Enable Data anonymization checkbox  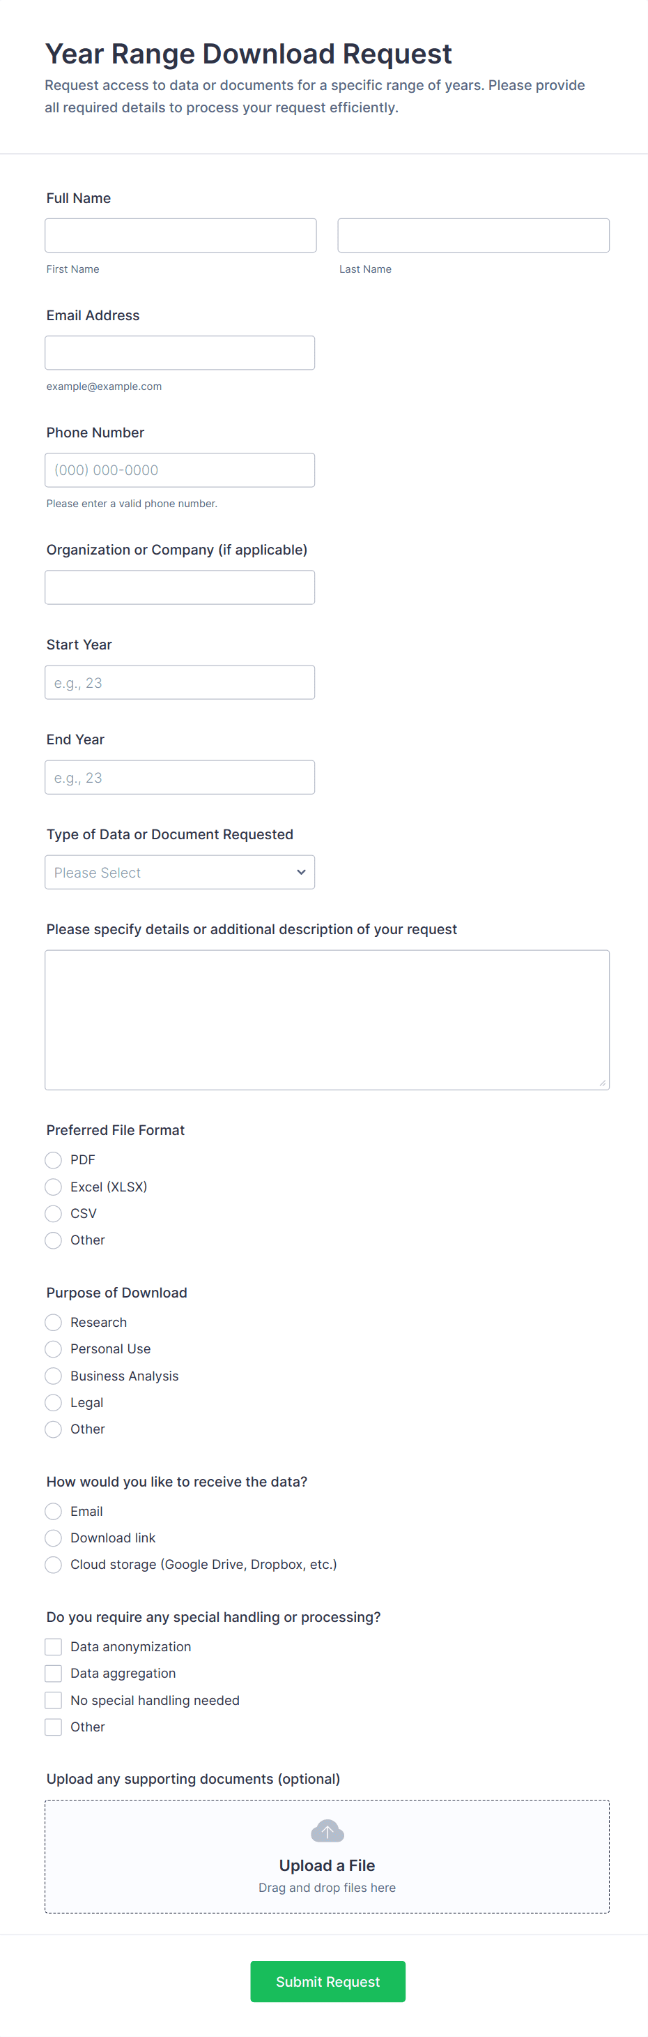[54, 1647]
